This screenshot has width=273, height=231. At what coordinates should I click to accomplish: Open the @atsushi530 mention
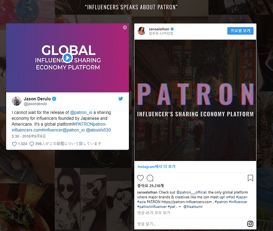pos(98,130)
